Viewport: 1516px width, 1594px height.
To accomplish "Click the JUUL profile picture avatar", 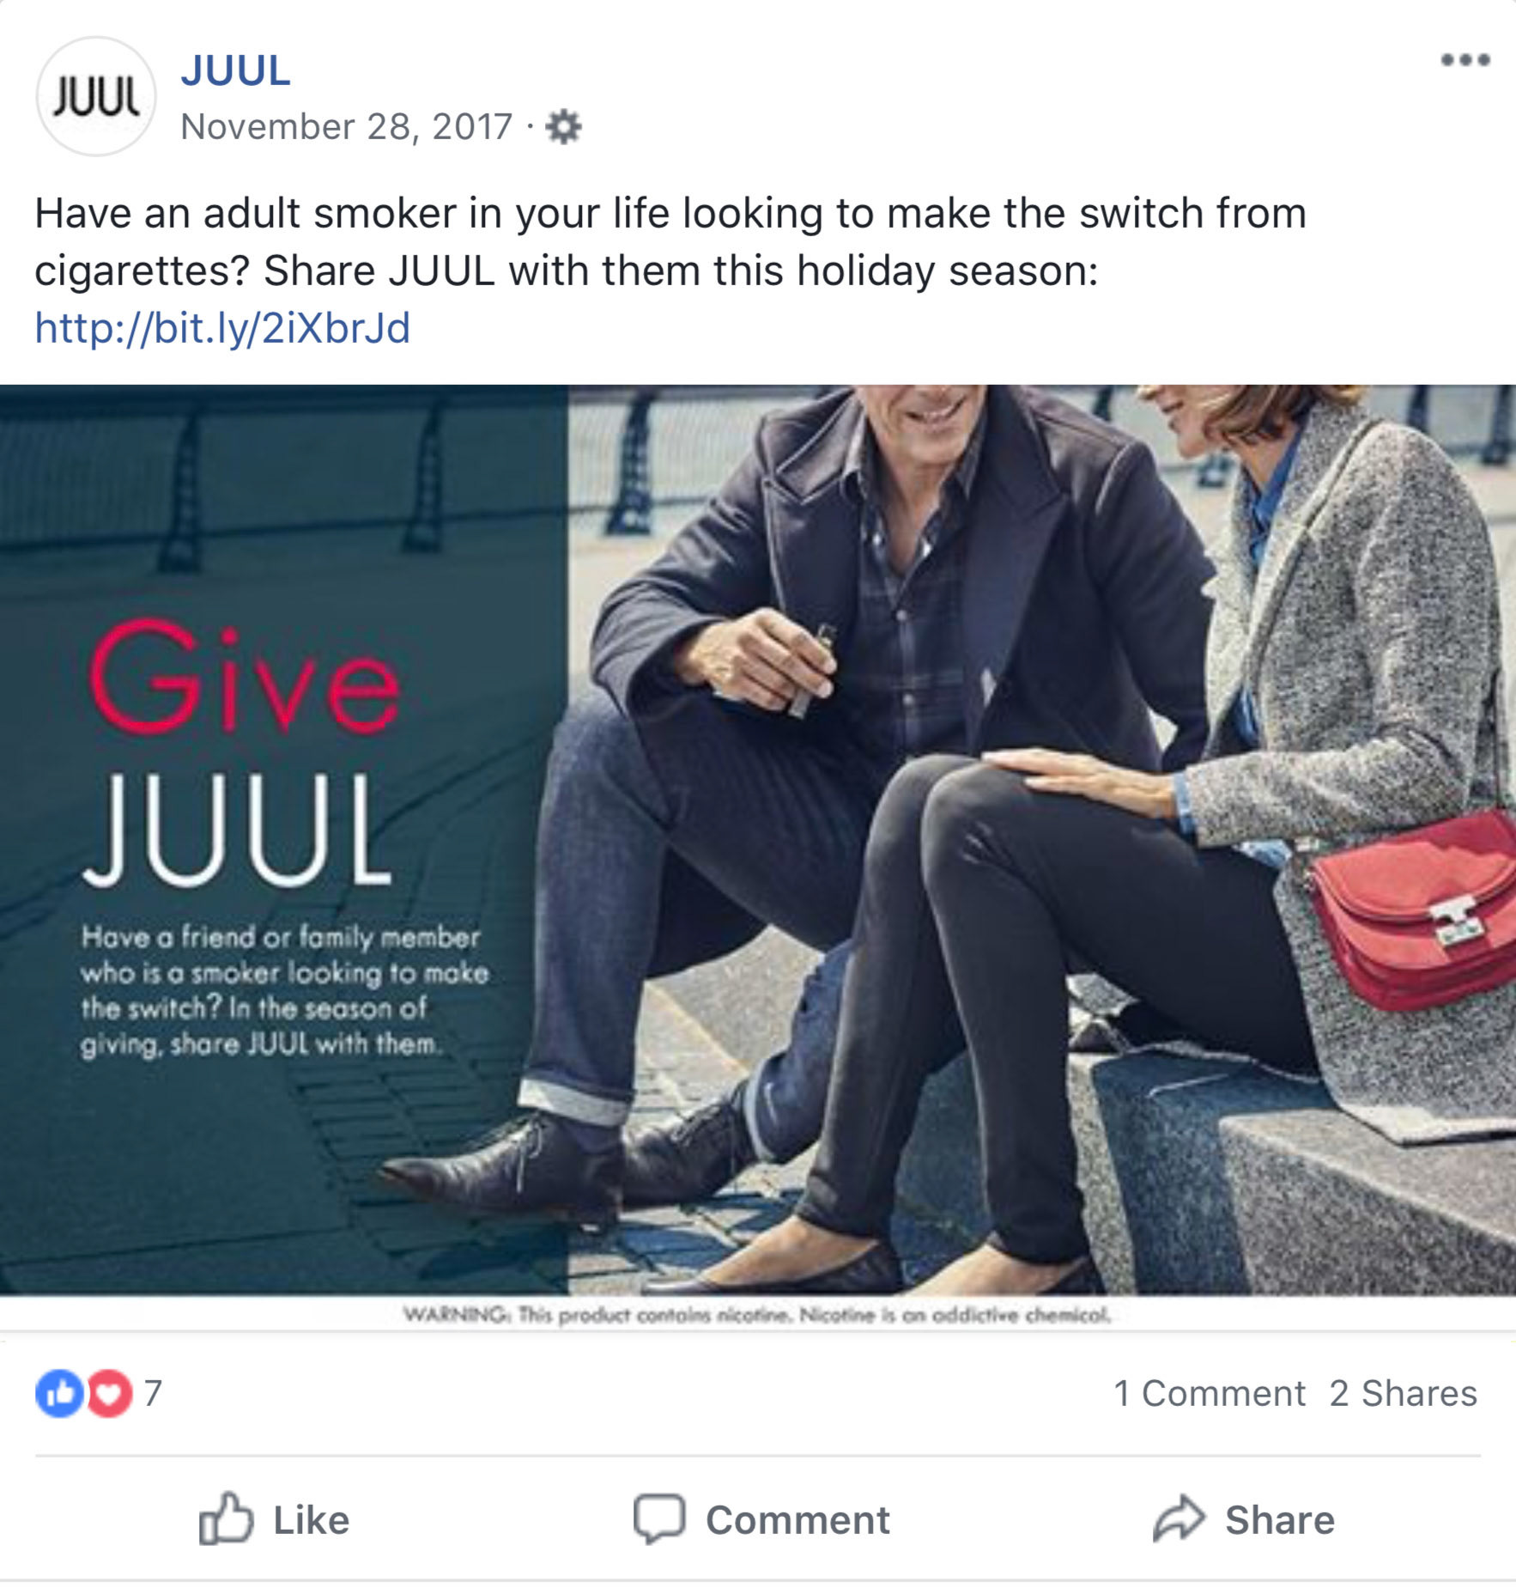I will pyautogui.click(x=96, y=96).
